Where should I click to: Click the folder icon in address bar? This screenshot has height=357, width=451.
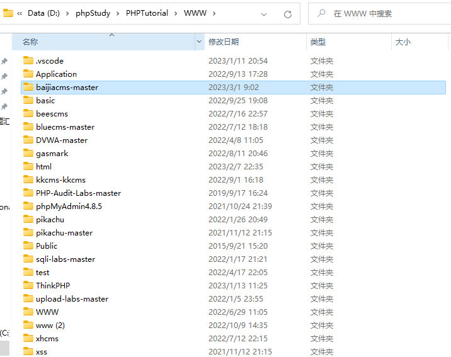click(8, 13)
